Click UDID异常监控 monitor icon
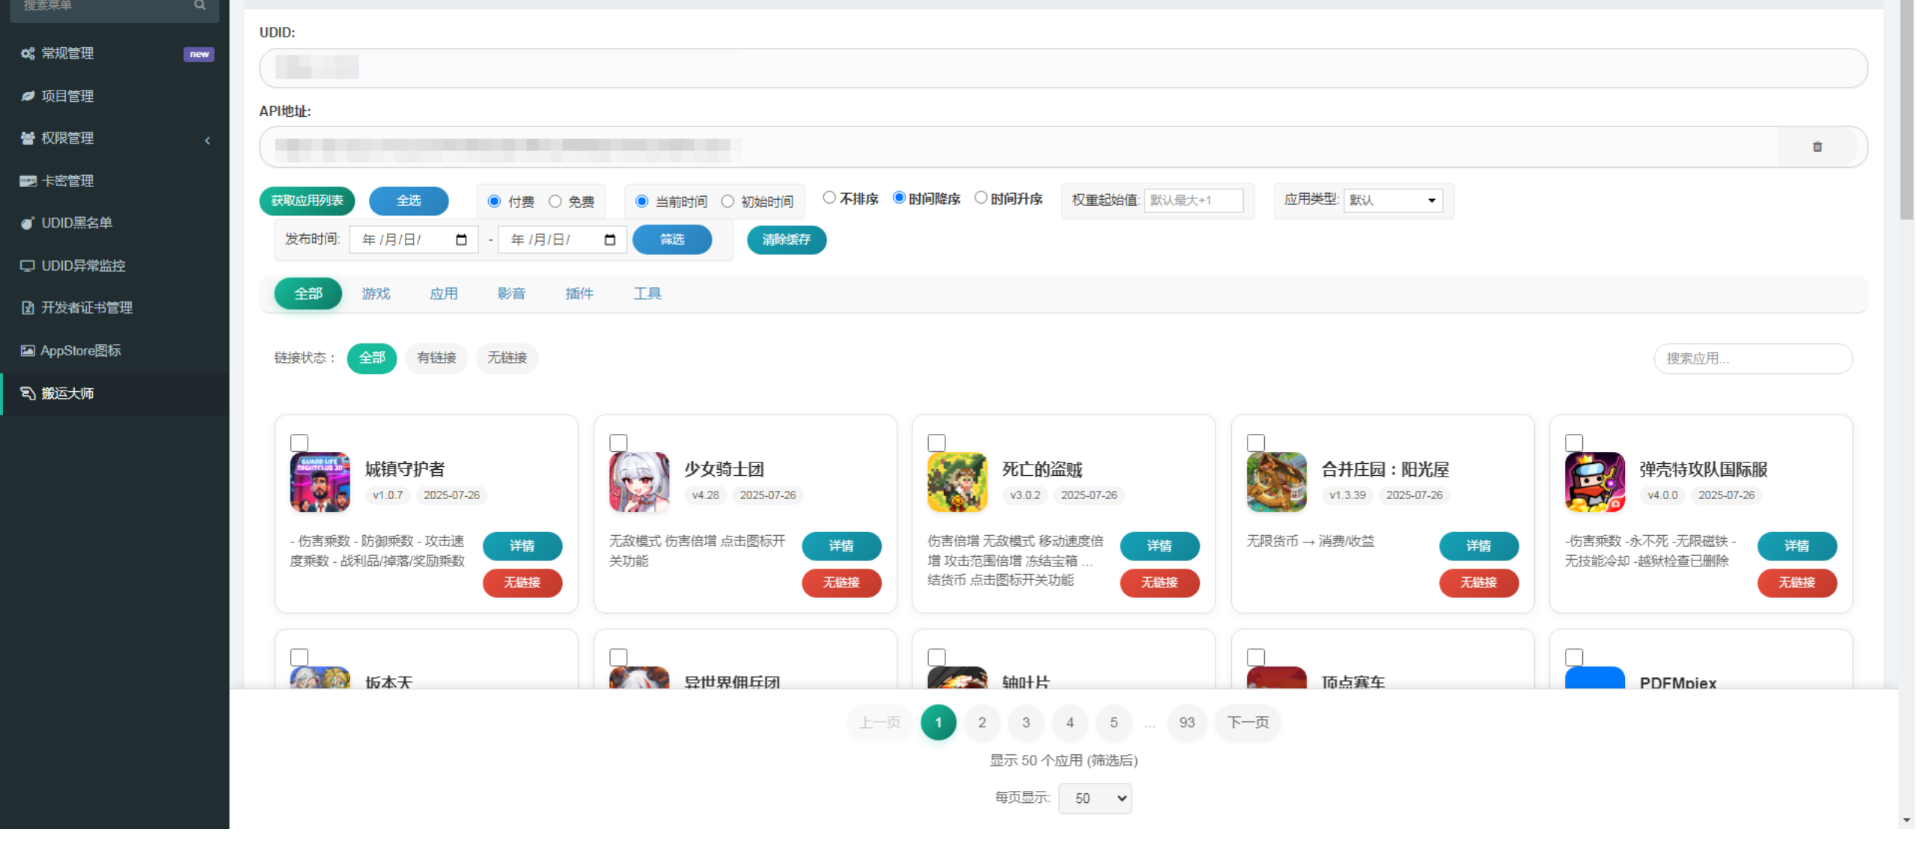The image size is (1916, 844). pos(28,266)
